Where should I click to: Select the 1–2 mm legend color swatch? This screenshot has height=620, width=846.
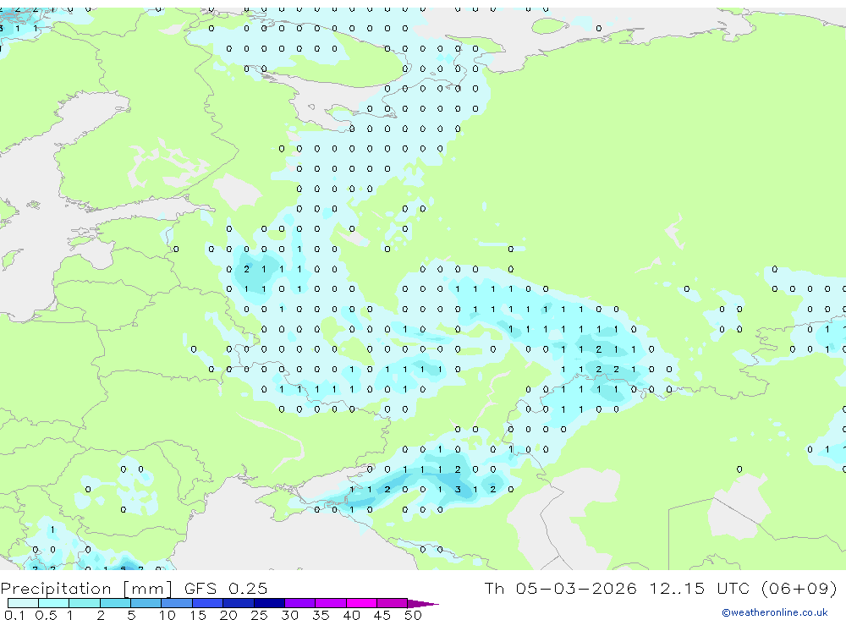(85, 603)
